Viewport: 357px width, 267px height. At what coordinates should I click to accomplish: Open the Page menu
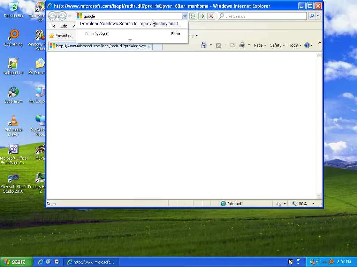(260, 45)
